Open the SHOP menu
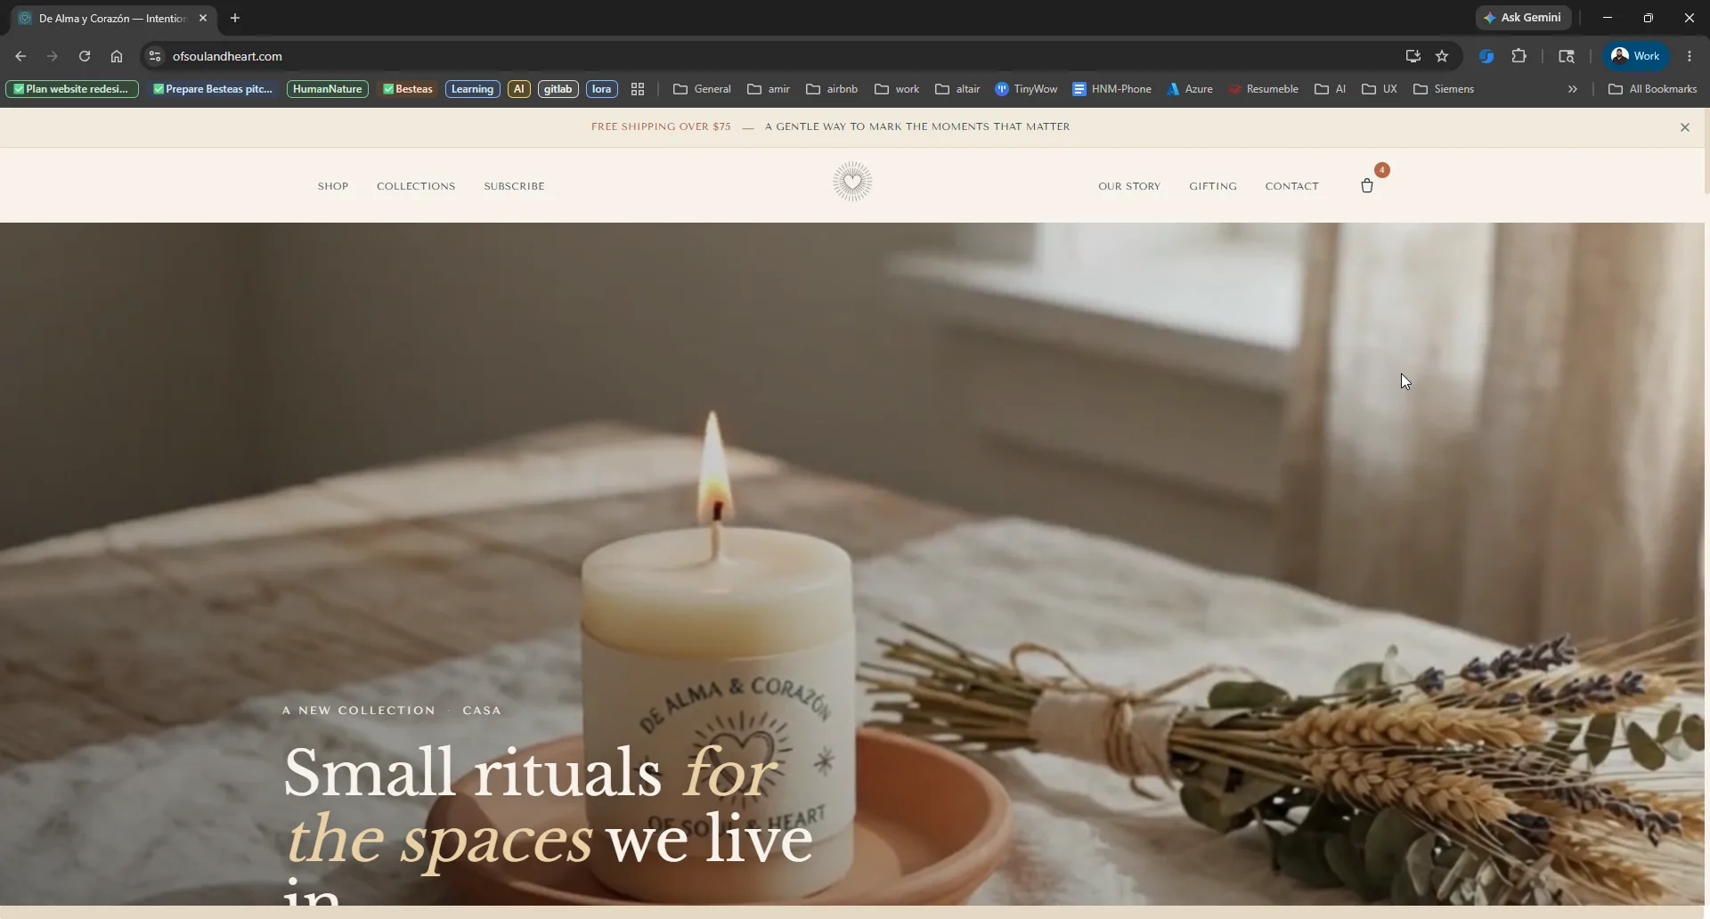Viewport: 1710px width, 919px height. pyautogui.click(x=333, y=186)
